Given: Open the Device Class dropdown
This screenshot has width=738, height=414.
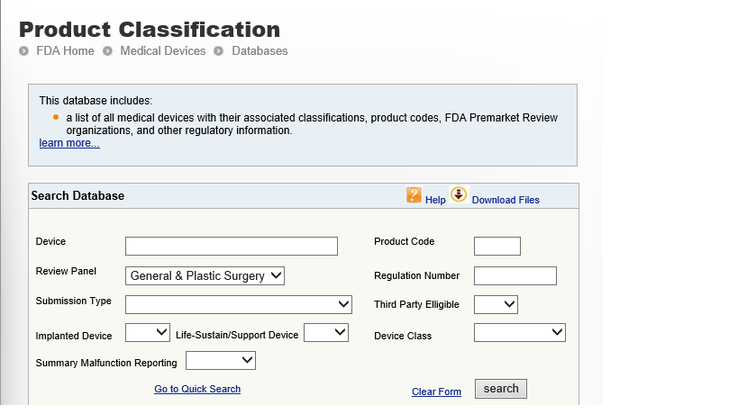Looking at the screenshot, I should (519, 333).
